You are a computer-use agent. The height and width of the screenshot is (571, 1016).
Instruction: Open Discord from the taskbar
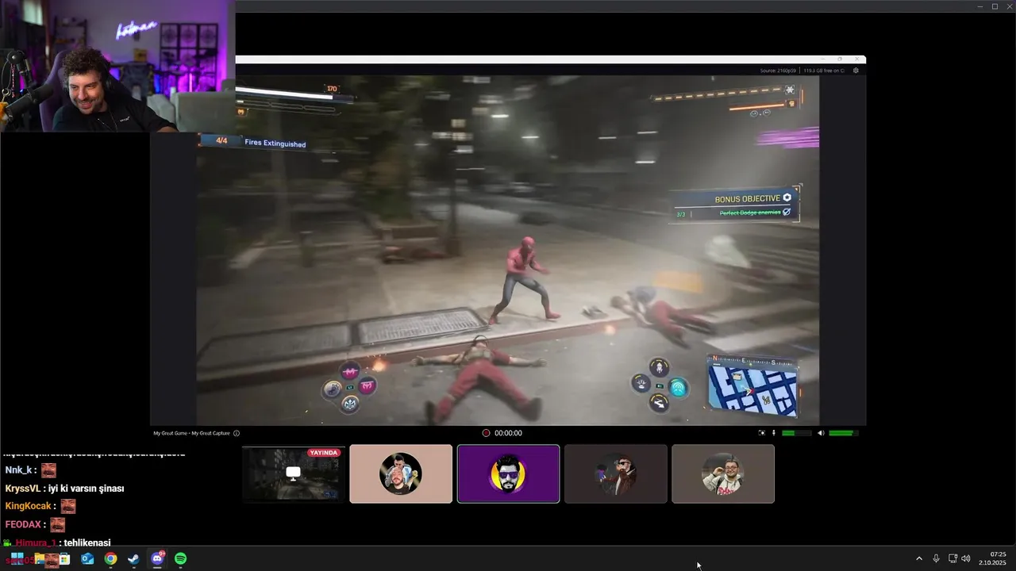pos(157,559)
